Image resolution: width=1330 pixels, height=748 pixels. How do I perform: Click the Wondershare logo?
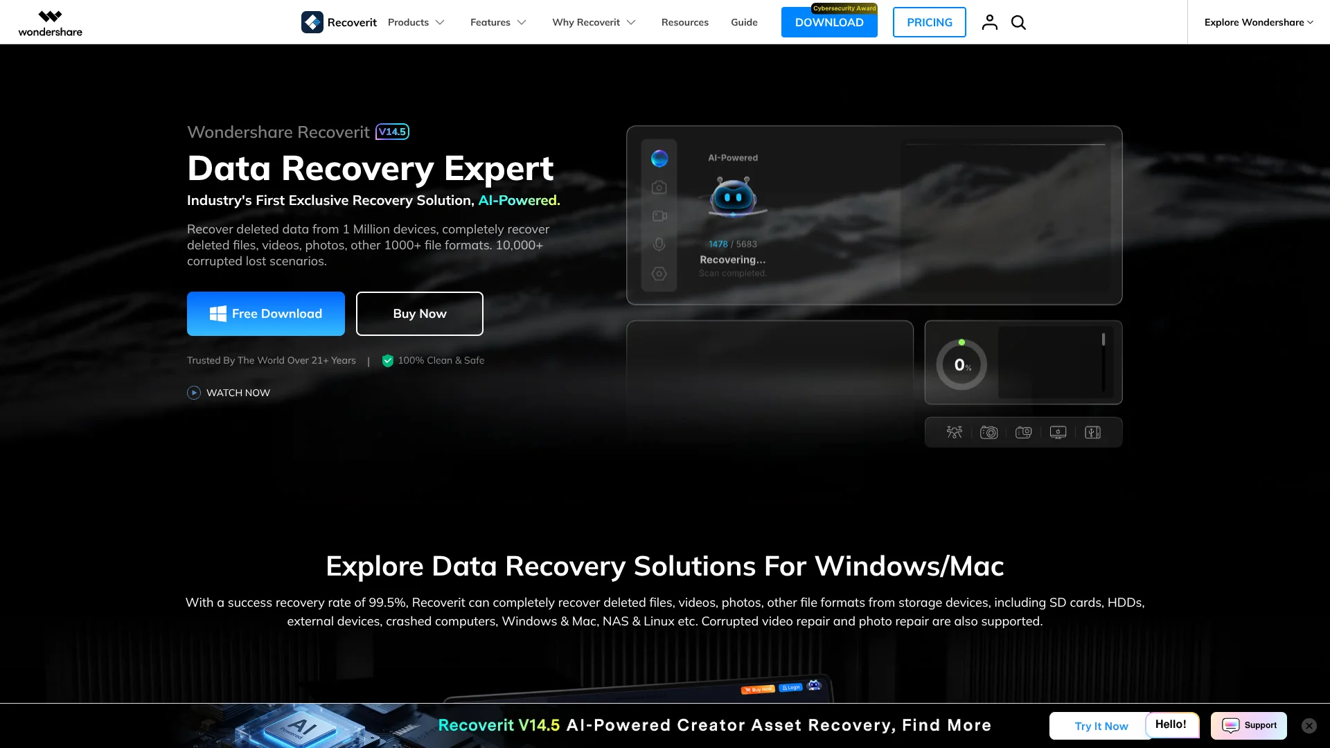tap(50, 23)
